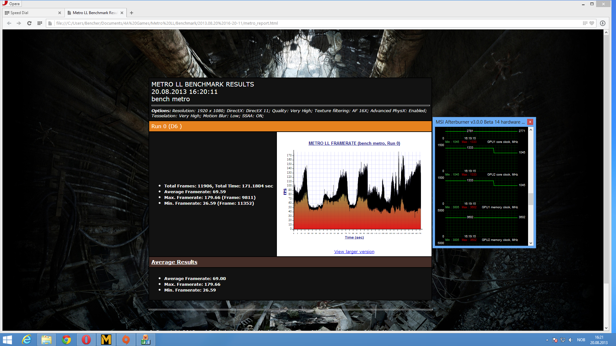
Task: Click View larger version link
Action: [x=354, y=252]
